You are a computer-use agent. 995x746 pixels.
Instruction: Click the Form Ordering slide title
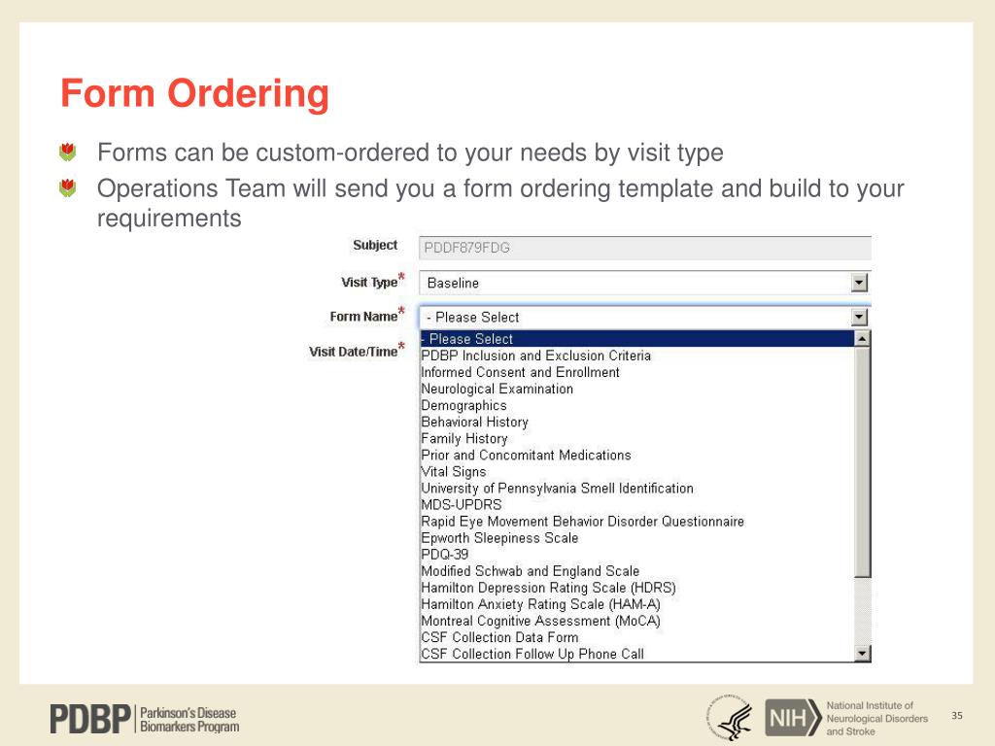point(194,93)
